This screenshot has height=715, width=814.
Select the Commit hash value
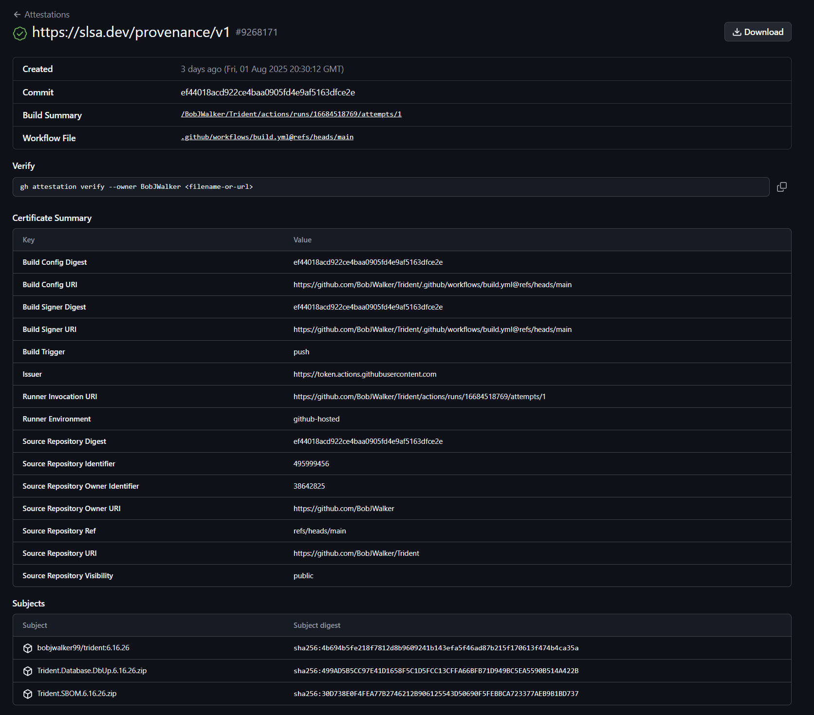pos(267,92)
